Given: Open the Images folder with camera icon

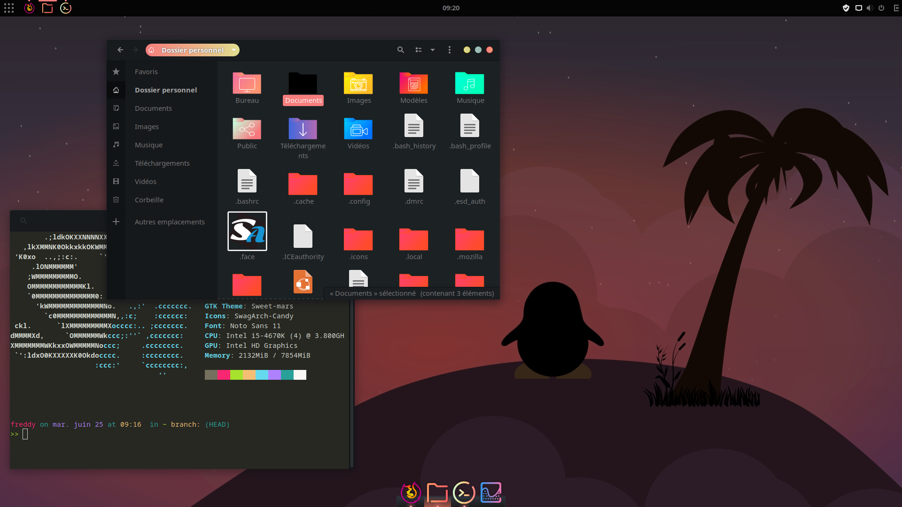Looking at the screenshot, I should 358,84.
